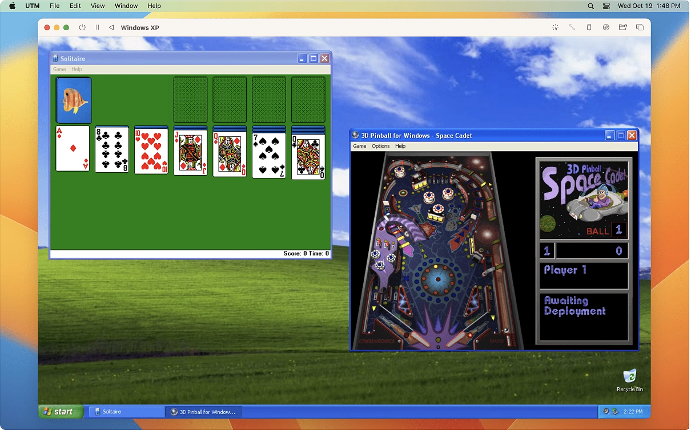Open macOS Spotlight search icon

pos(590,6)
